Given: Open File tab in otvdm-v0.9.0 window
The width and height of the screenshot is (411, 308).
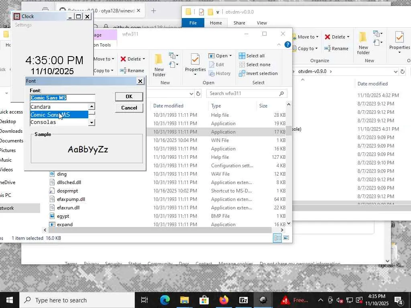Looking at the screenshot, I should tap(193, 23).
